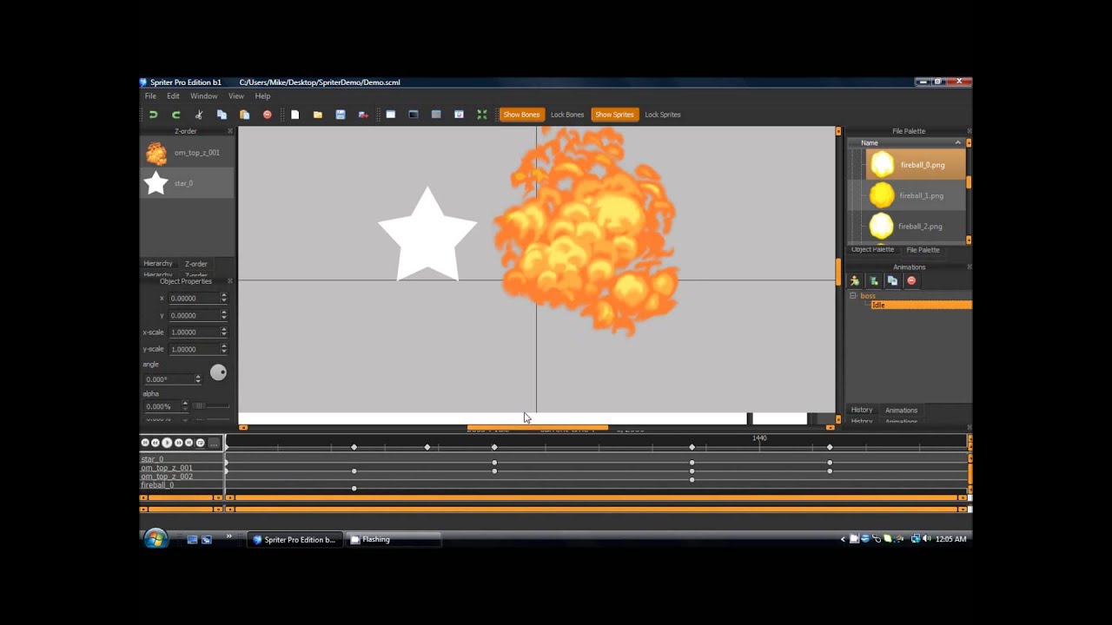Viewport: 1112px width, 625px height.
Task: Click the green Redo arrow icon
Action: pyautogui.click(x=175, y=115)
